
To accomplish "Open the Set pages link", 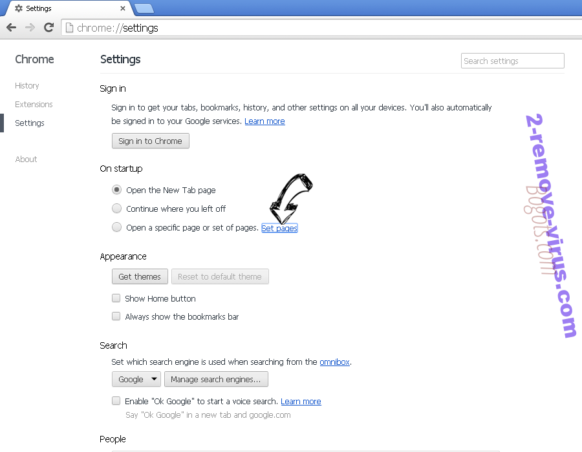I will (x=279, y=228).
